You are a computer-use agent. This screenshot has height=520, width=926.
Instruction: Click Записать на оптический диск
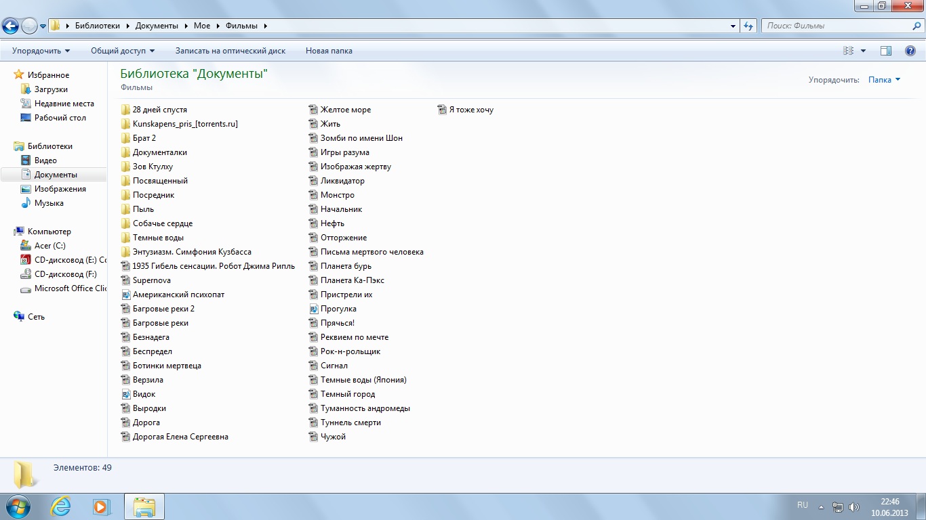(x=230, y=51)
